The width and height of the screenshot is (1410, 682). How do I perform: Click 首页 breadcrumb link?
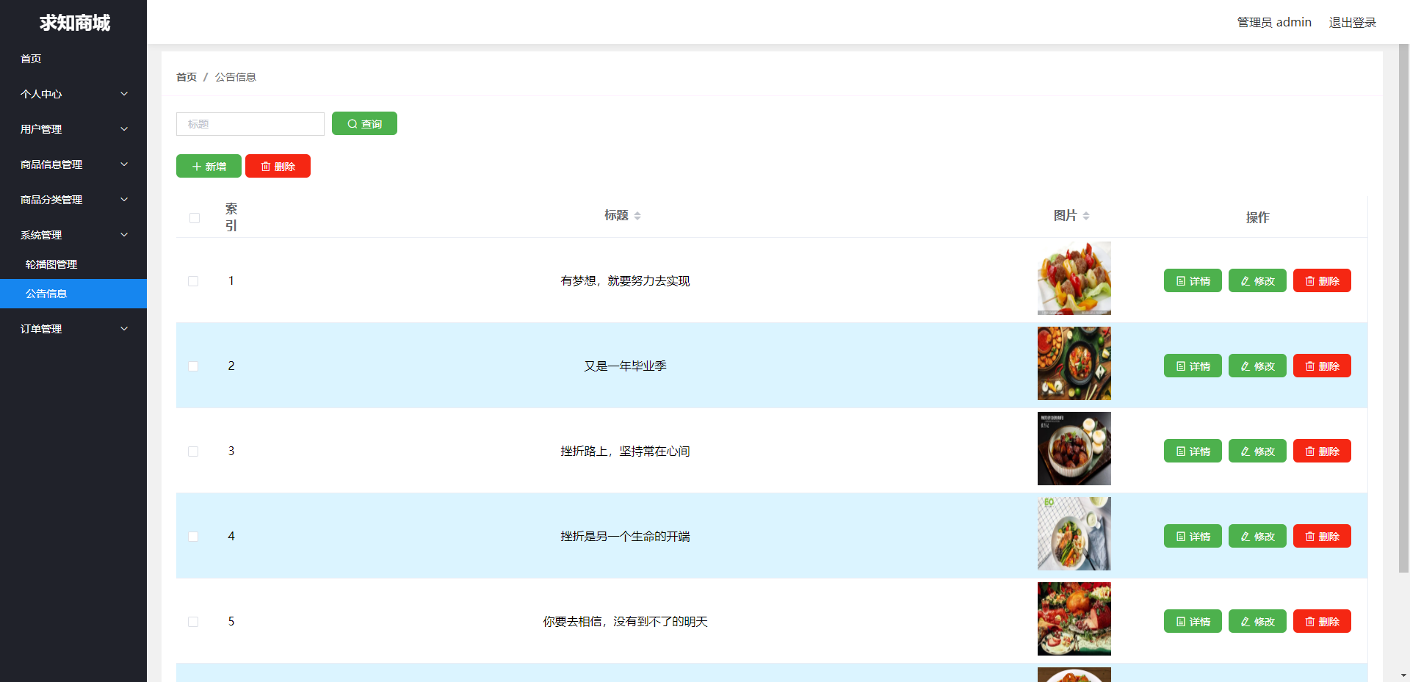[187, 77]
